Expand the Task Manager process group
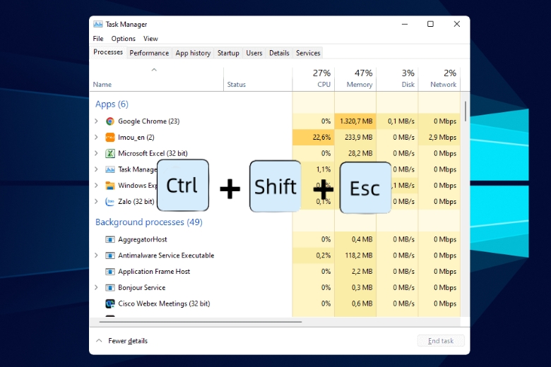Image resolution: width=551 pixels, height=367 pixels. (96, 169)
